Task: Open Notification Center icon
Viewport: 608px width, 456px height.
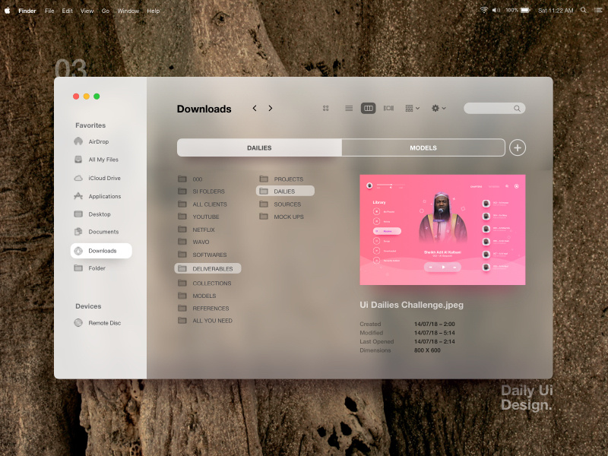Action: click(598, 10)
